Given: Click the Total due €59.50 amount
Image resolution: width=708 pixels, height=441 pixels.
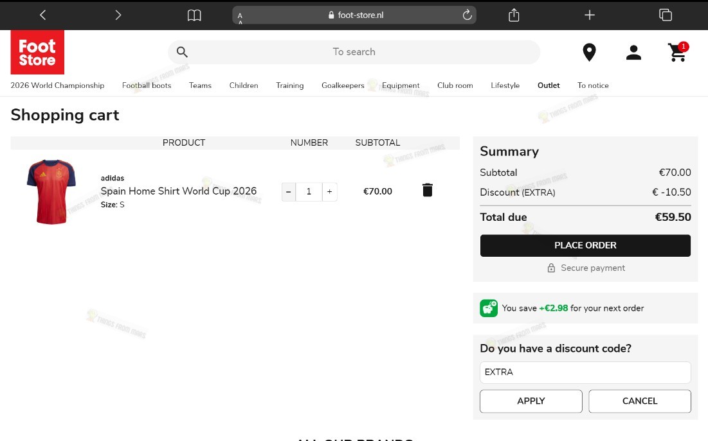Looking at the screenshot, I should [x=673, y=217].
